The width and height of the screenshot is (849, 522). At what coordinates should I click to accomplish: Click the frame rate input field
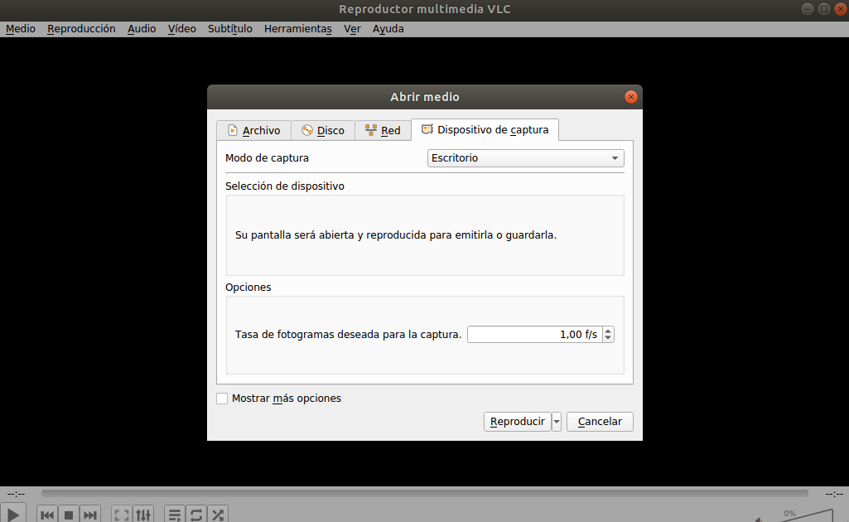coord(534,335)
